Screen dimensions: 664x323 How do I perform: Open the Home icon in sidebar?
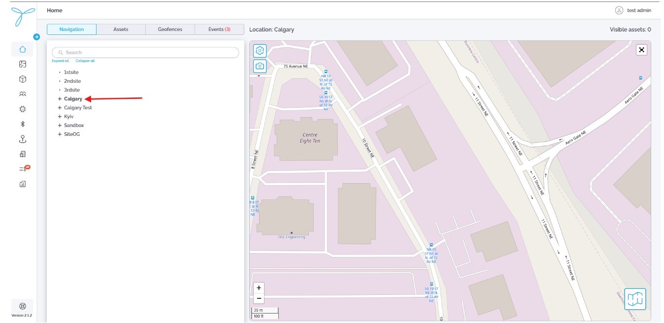22,49
